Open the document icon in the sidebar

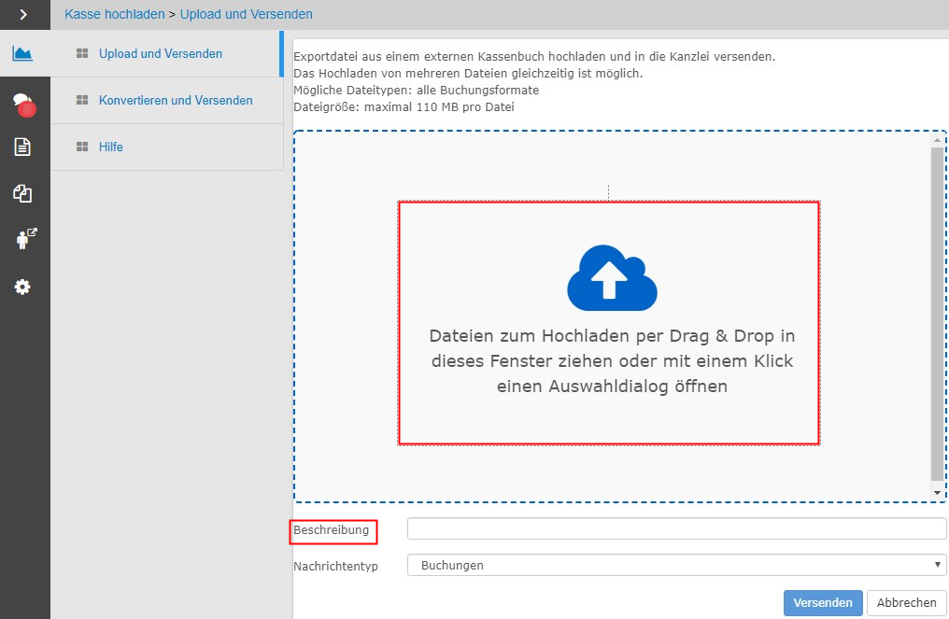coord(22,147)
